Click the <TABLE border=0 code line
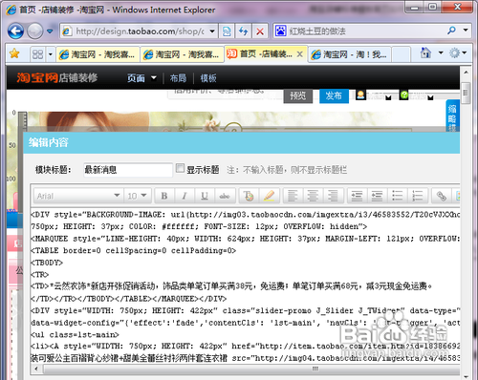Viewport: 478px width, 380px height. pyautogui.click(x=133, y=250)
